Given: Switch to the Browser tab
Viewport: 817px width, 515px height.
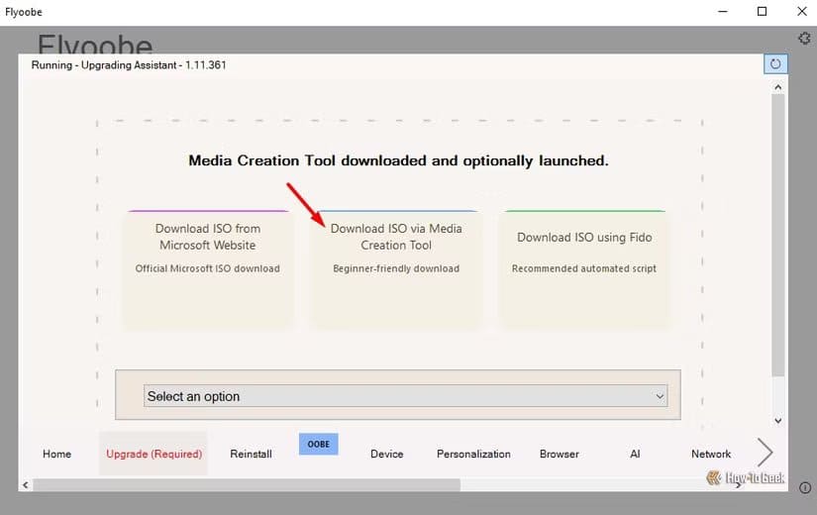Looking at the screenshot, I should point(560,454).
